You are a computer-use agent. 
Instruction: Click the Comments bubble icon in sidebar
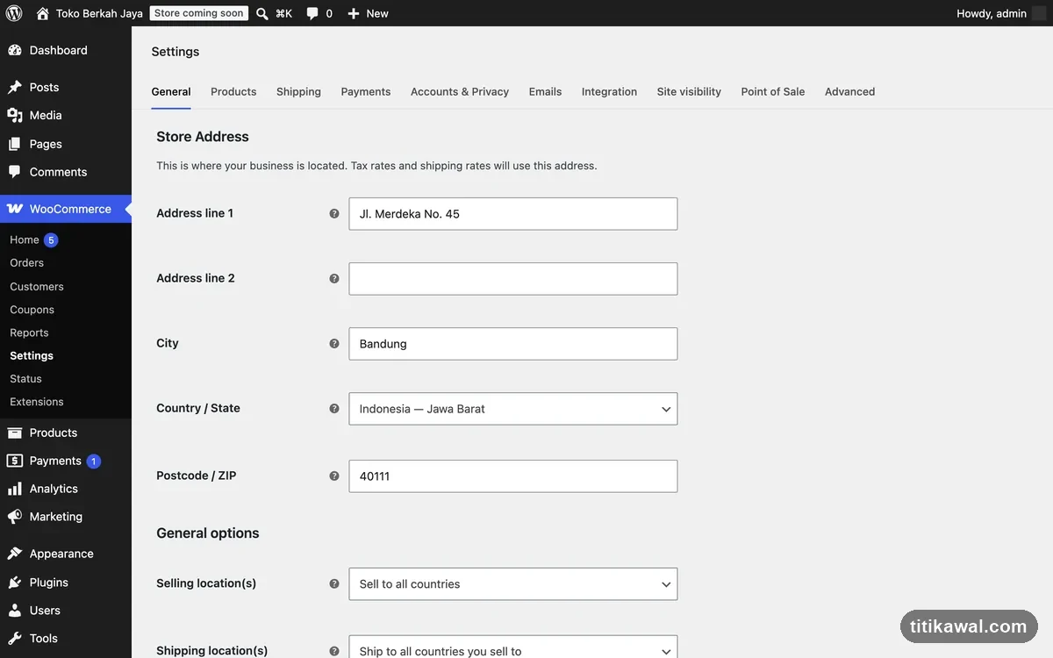pos(15,172)
